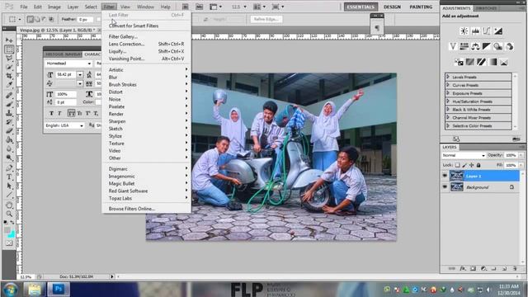
Task: Add a Black & White adjustment
Action: [x=487, y=46]
